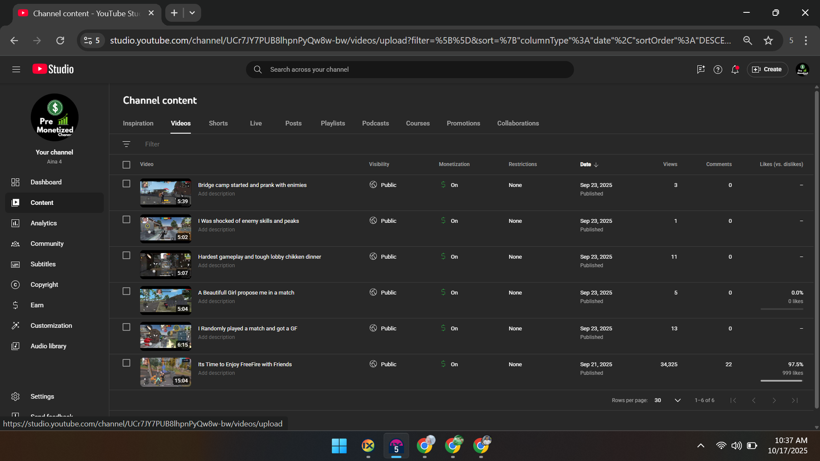Open 'Hardest gameplay and tough lobby' video title
Screen dimensions: 820x461
pyautogui.click(x=259, y=257)
